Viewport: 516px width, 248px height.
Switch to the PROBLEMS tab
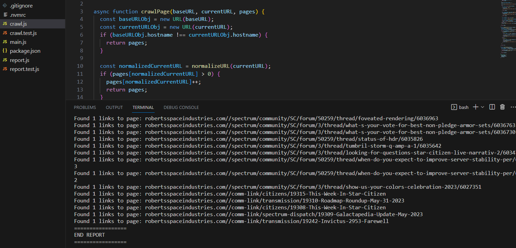[85, 108]
